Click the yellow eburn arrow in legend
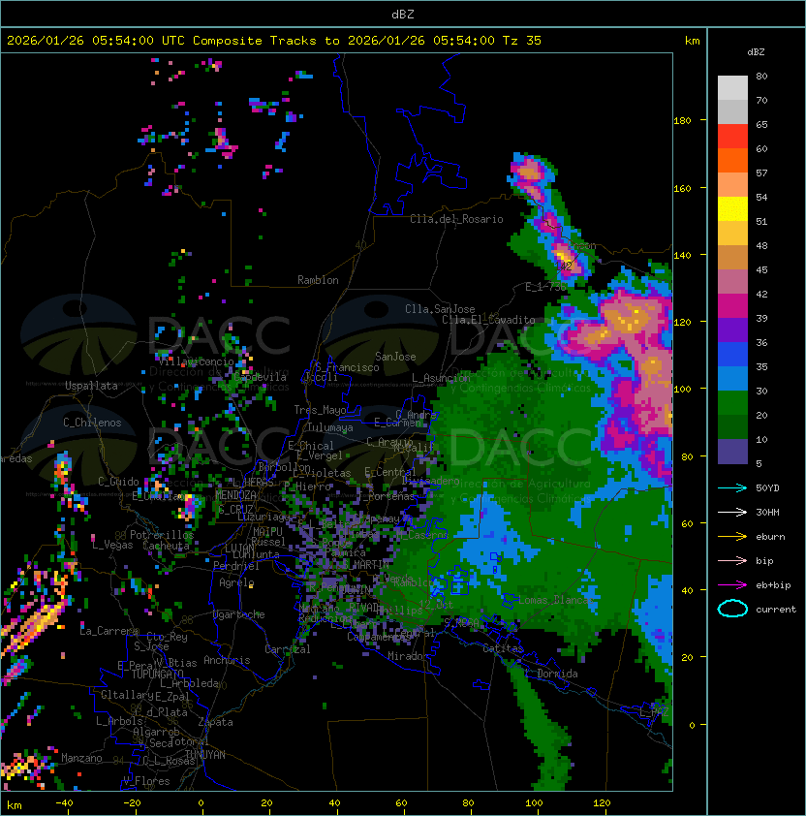The image size is (806, 816). coord(732,537)
